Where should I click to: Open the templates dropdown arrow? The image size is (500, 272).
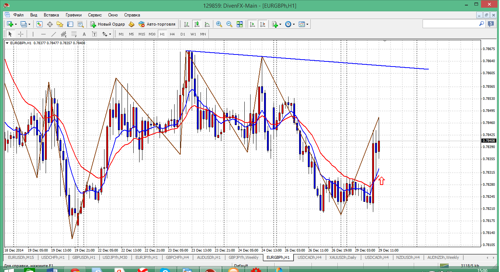[x=307, y=24]
